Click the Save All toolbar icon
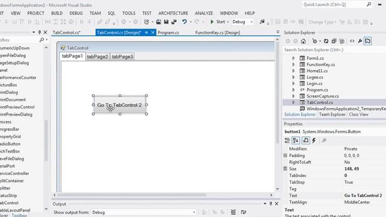 (x=174, y=22)
